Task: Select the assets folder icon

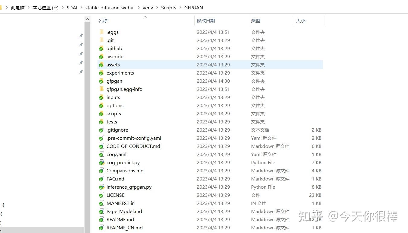Action: (x=101, y=65)
